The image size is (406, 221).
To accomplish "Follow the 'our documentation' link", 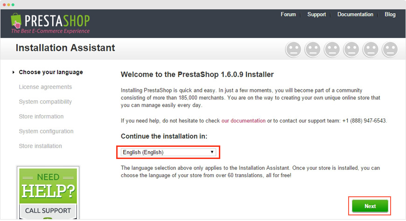I will point(243,121).
